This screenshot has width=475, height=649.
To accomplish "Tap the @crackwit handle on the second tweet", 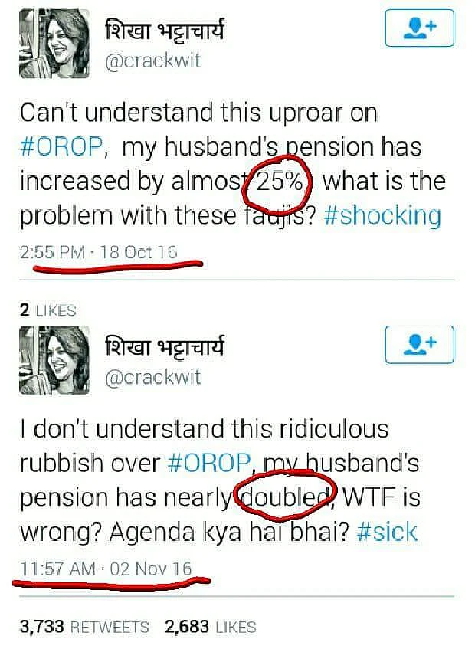I will point(153,378).
